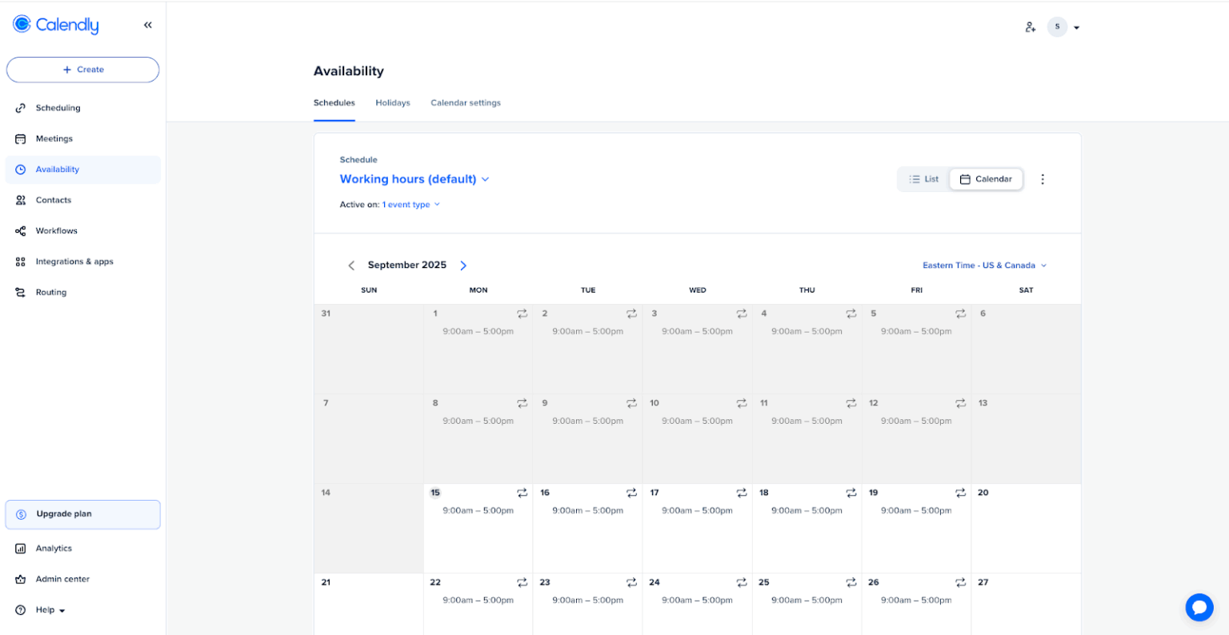Open Analytics in the sidebar
Viewport: 1229px width, 635px height.
click(83, 549)
